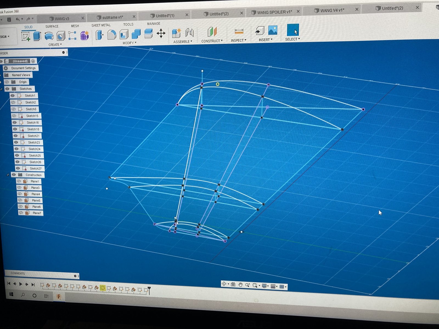This screenshot has width=439, height=329.
Task: Open the CREATE dropdown menu
Action: pyautogui.click(x=55, y=45)
